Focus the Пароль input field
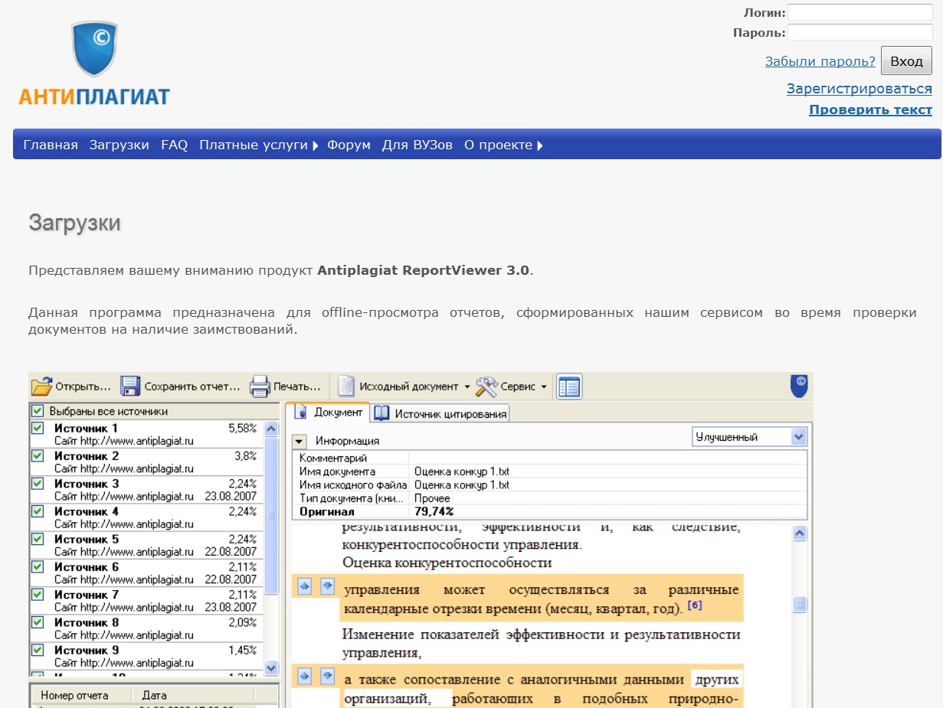This screenshot has width=943, height=708. coord(860,32)
